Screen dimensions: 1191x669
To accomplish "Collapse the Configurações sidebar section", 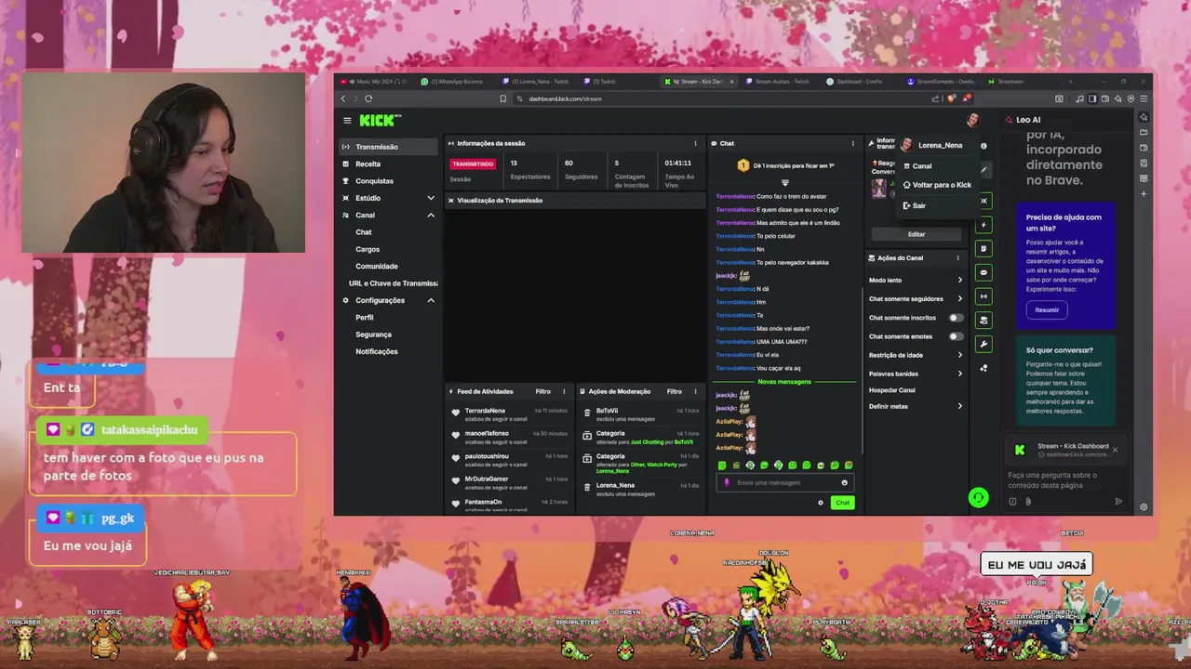I will click(431, 300).
